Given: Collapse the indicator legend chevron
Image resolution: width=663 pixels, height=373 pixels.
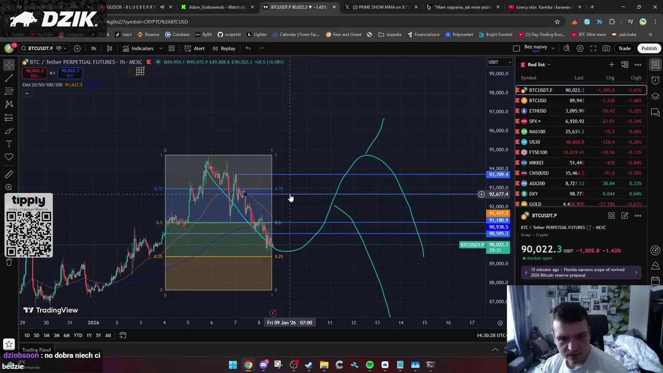Looking at the screenshot, I should 26,94.
